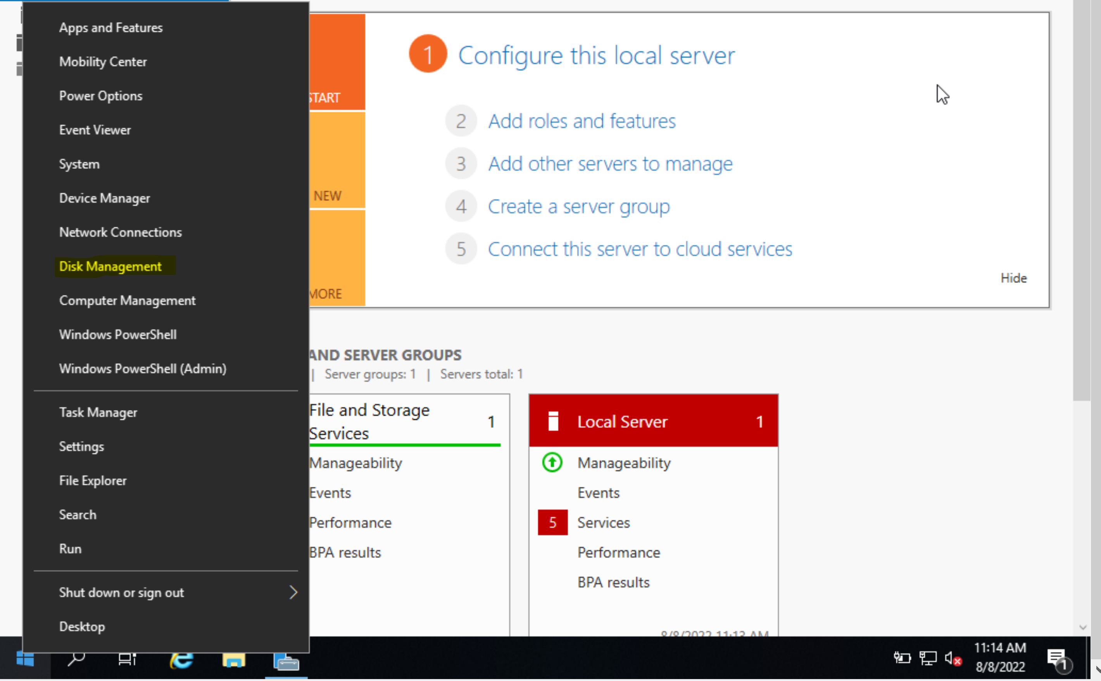1101x681 pixels.
Task: Click the taskbar clock showing 11:14 AM
Action: [x=1000, y=657]
